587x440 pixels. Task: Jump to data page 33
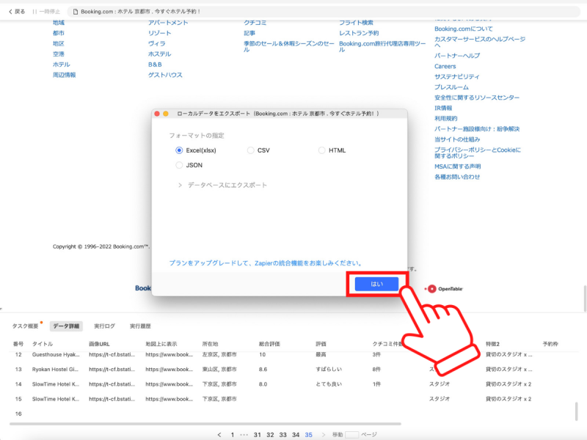coord(283,435)
